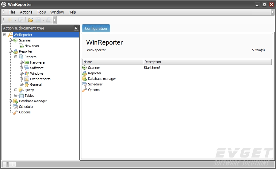This screenshot has width=276, height=169.
Task: Click the Scheduler icon in the list
Action: 85,84
